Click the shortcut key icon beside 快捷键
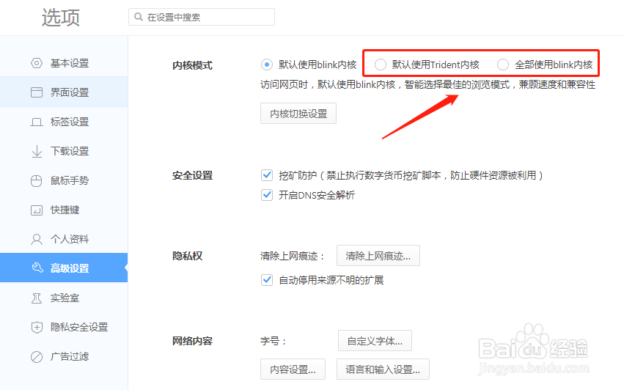This screenshot has width=624, height=390. (37, 210)
